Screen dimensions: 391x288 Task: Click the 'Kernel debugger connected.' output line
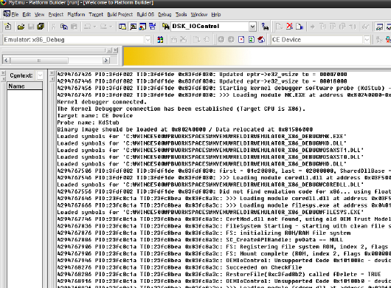coord(102,102)
